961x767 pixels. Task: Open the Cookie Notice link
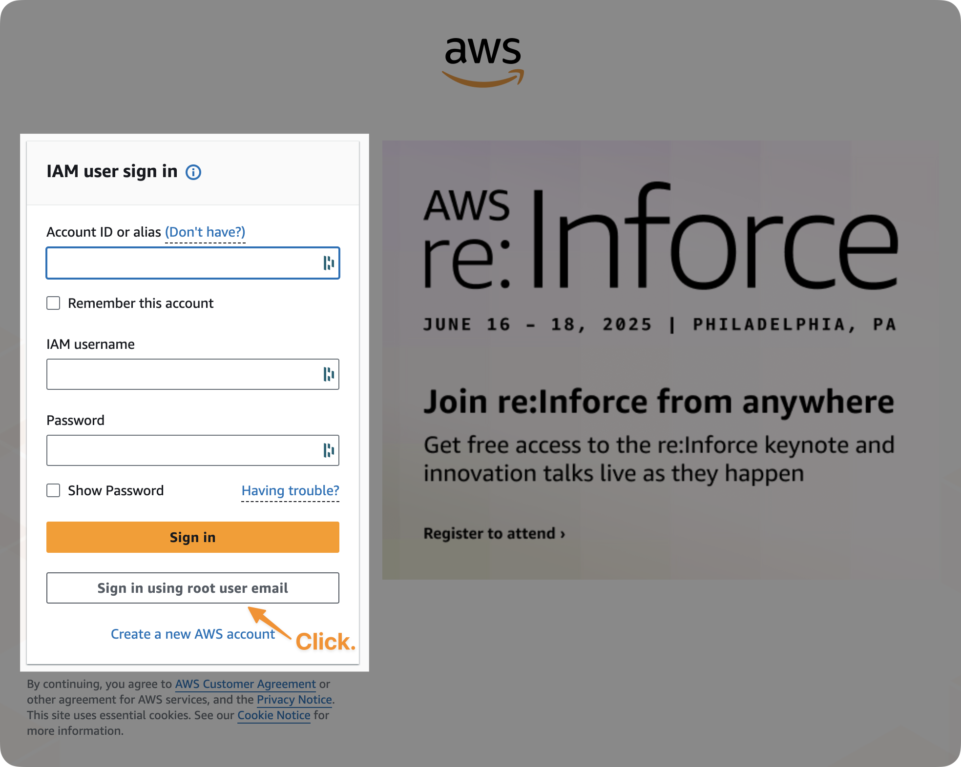273,715
